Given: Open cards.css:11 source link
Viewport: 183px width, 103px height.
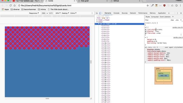Looking at the screenshot, I should tap(178, 27).
